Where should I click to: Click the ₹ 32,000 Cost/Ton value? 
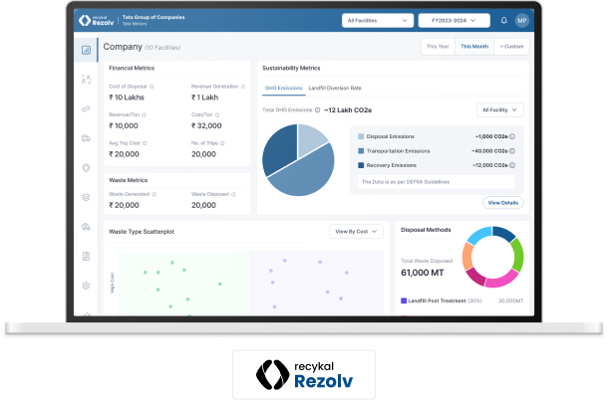click(206, 125)
